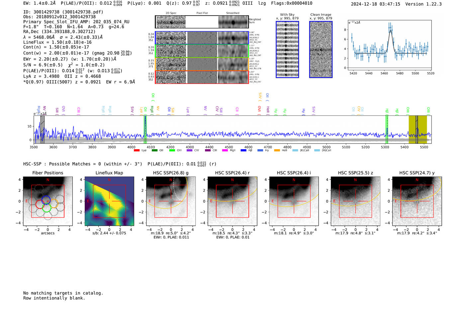465x316 pixels.
Task: Click the 'Version 1.22.3' text
Action: tap(423, 4)
